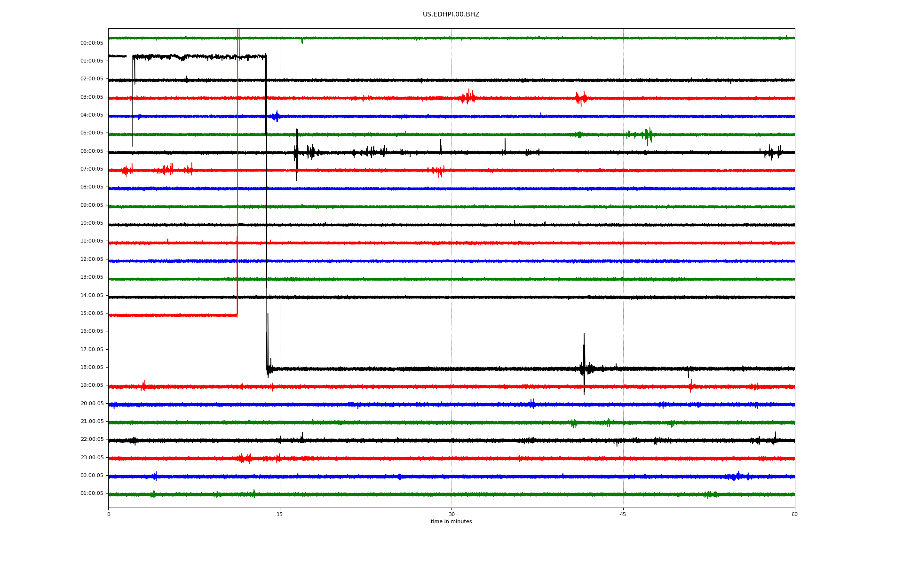This screenshot has height=564, width=903.
Task: Select the 22:00:05 axis label
Action: point(92,439)
